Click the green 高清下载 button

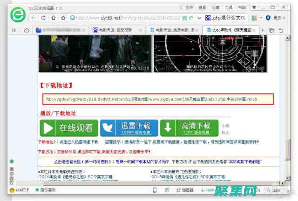[x=190, y=128]
